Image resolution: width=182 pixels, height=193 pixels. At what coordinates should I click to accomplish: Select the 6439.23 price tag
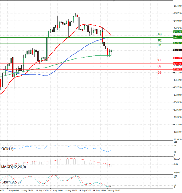tap(177, 43)
